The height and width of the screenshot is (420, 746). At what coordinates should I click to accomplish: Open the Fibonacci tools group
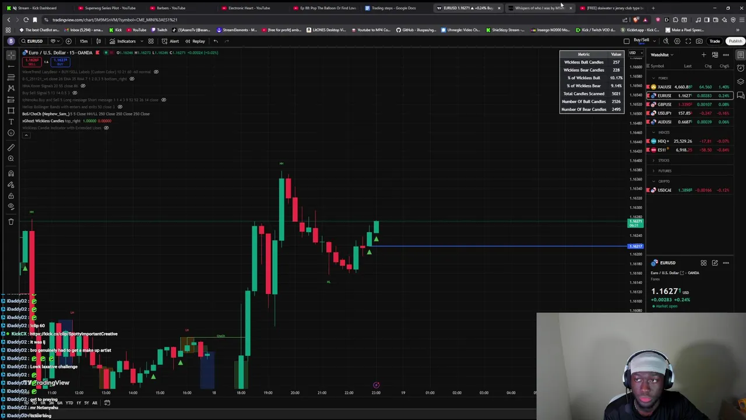point(10,77)
